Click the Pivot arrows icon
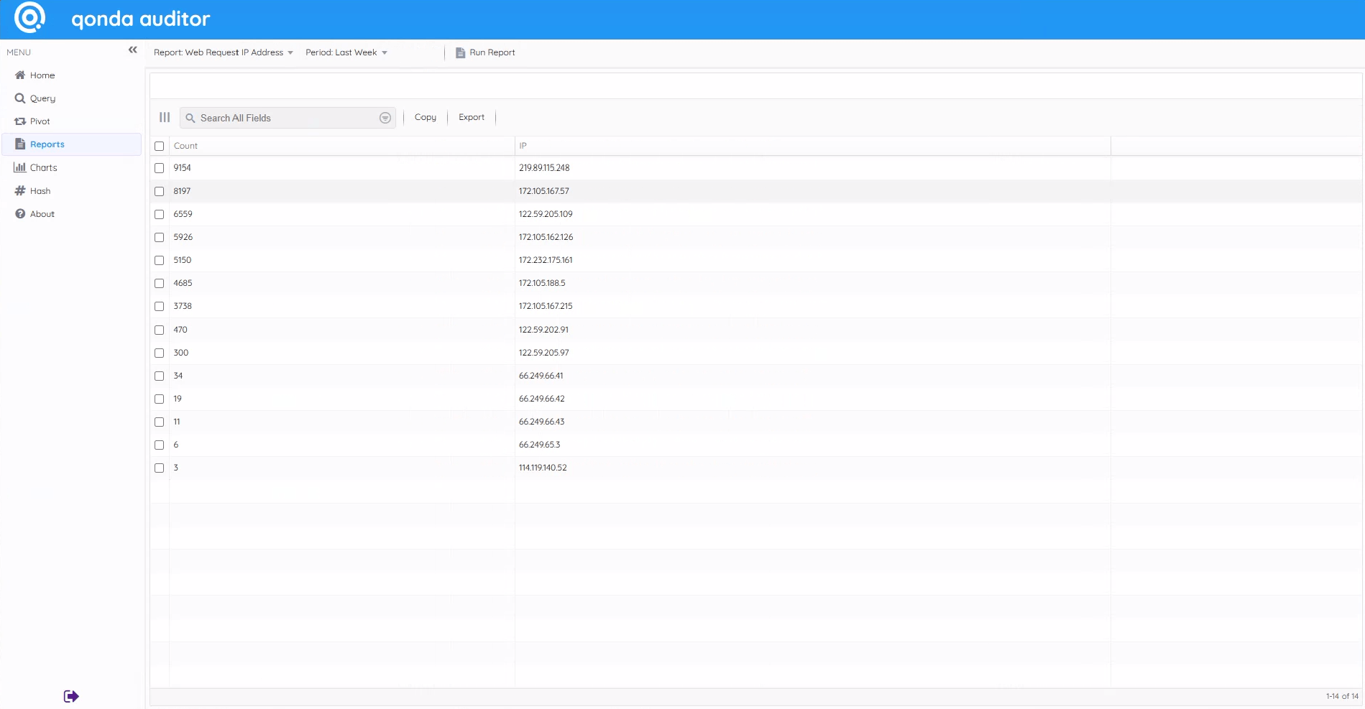The height and width of the screenshot is (709, 1365). [x=20, y=121]
